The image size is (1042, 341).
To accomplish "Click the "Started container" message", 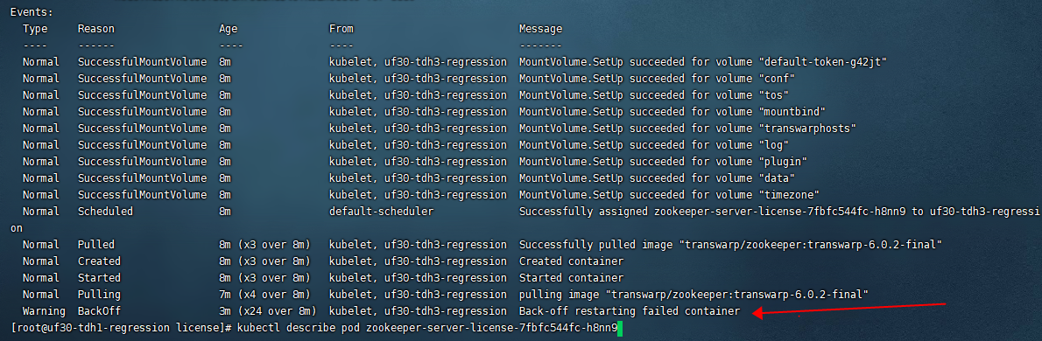I will (x=571, y=278).
